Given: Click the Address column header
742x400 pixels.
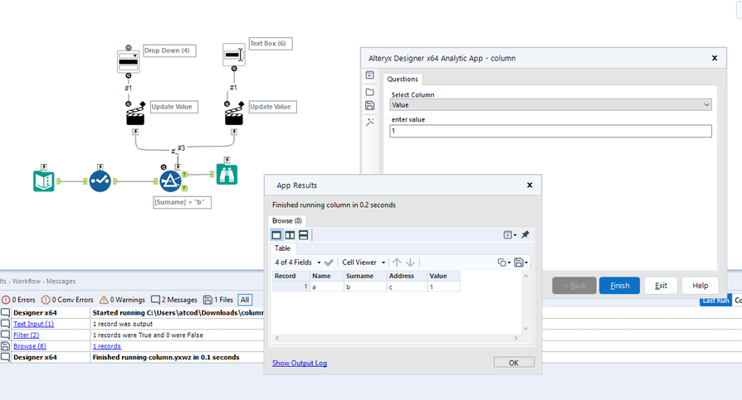Looking at the screenshot, I should click(x=407, y=276).
